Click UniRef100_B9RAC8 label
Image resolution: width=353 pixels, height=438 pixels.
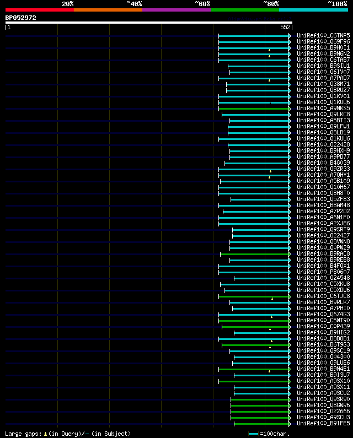pyautogui.click(x=323, y=253)
